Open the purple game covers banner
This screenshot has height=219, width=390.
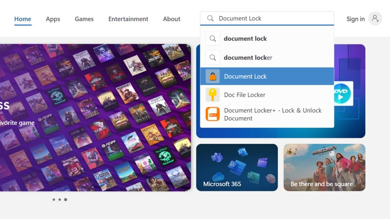(x=96, y=118)
